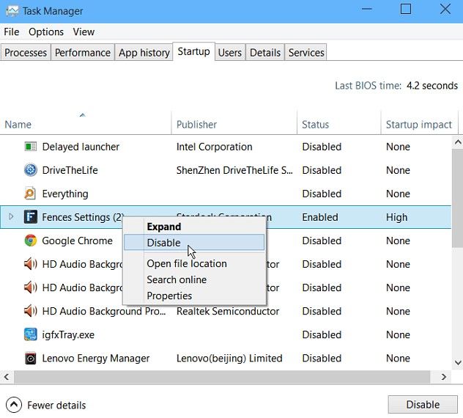Screen dimensions: 463x418
Task: Click the horizontal scrollbar left arrow
Action: click(7, 377)
